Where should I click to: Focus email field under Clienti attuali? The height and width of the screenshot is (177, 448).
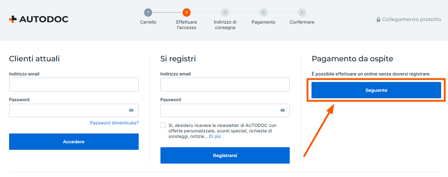pyautogui.click(x=74, y=85)
